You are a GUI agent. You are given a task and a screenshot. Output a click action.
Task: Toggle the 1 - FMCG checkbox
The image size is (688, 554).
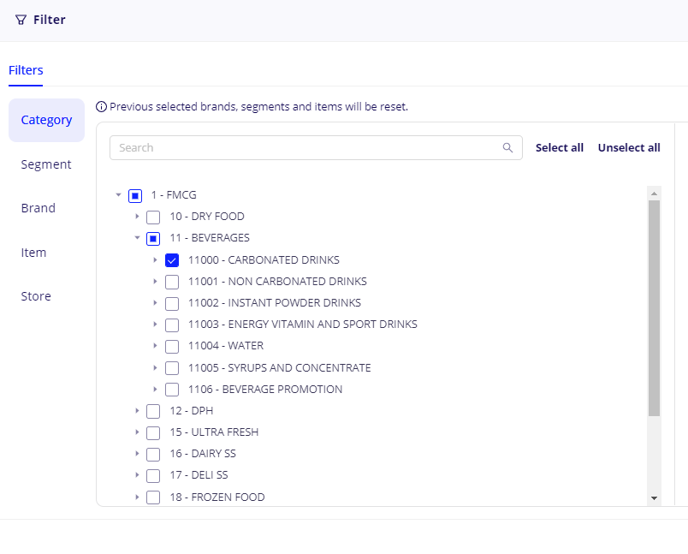135,195
